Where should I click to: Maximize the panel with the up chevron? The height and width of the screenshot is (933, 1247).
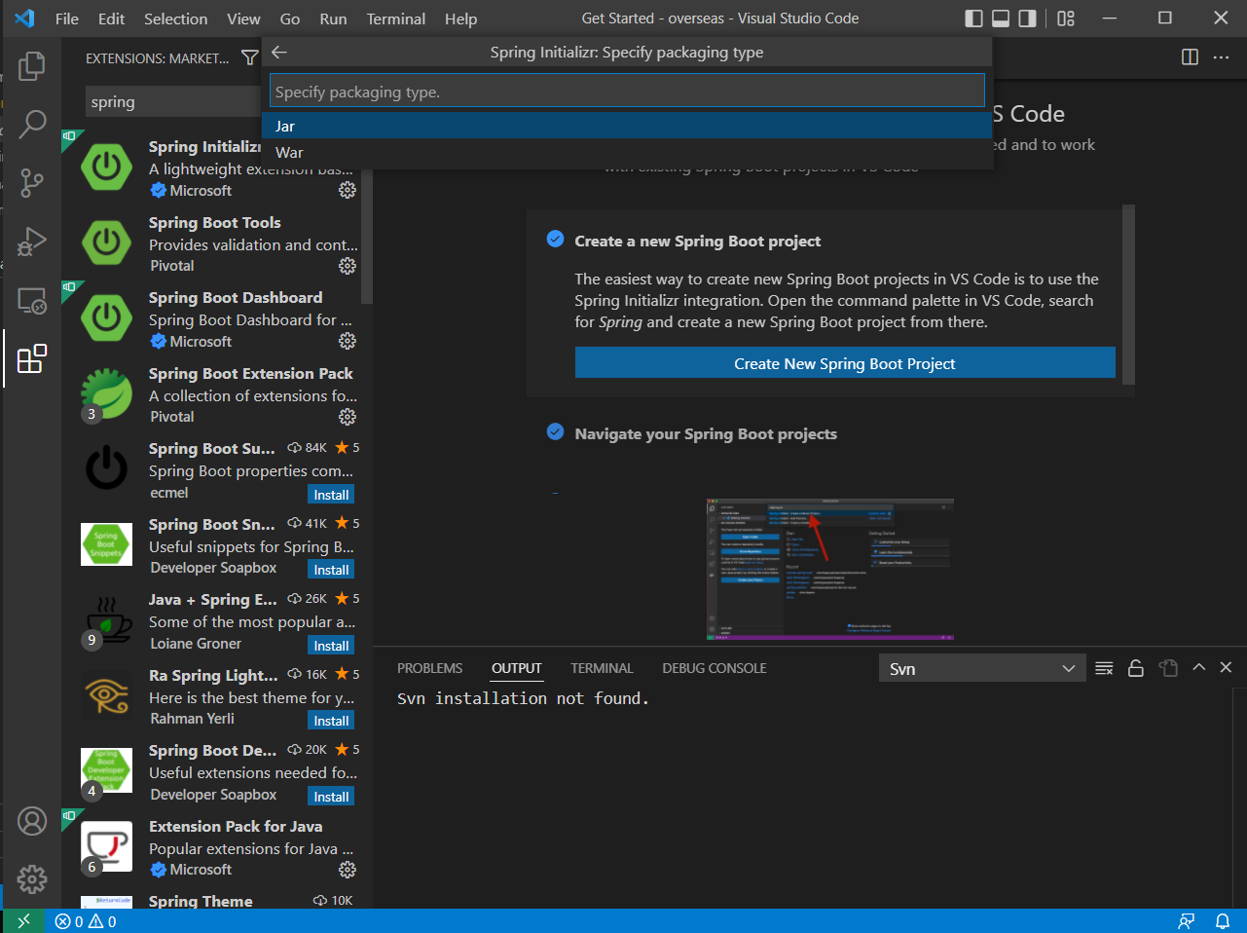(x=1199, y=668)
